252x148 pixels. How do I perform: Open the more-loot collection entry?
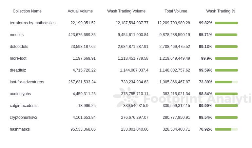click(18, 58)
